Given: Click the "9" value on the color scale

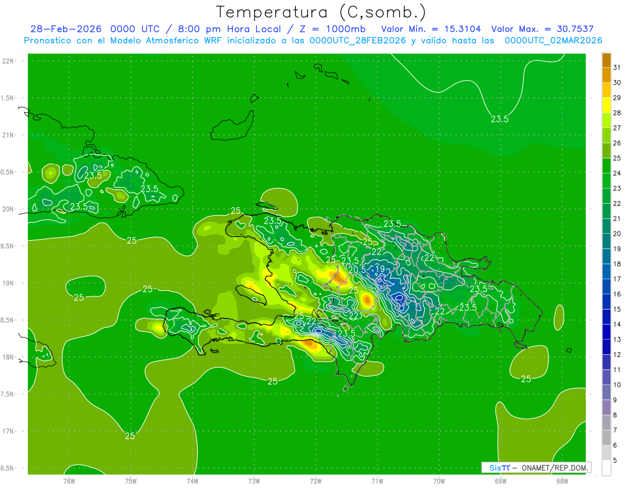Looking at the screenshot, I should [x=615, y=401].
